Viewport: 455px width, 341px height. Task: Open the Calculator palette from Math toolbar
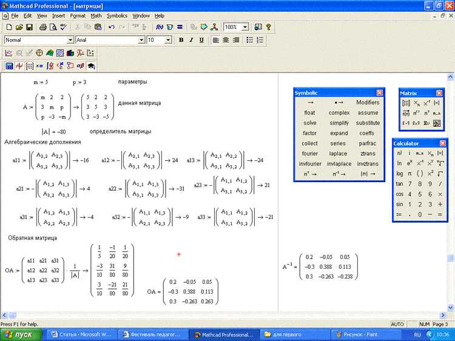coord(9,66)
